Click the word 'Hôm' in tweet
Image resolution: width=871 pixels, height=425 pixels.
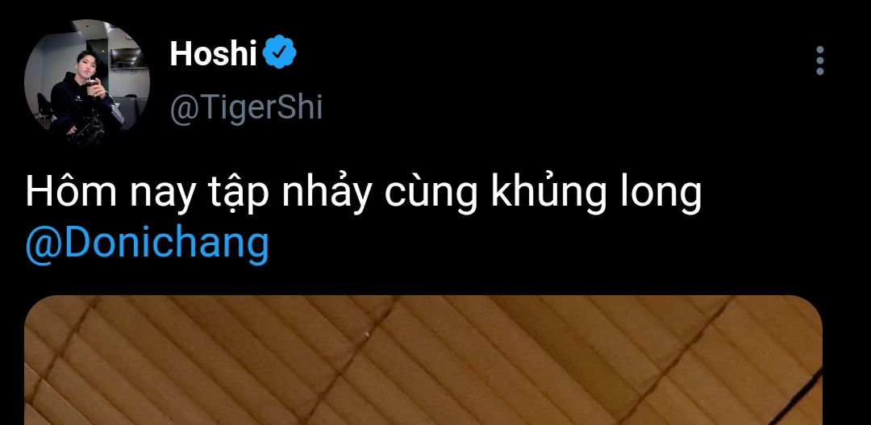click(x=72, y=193)
